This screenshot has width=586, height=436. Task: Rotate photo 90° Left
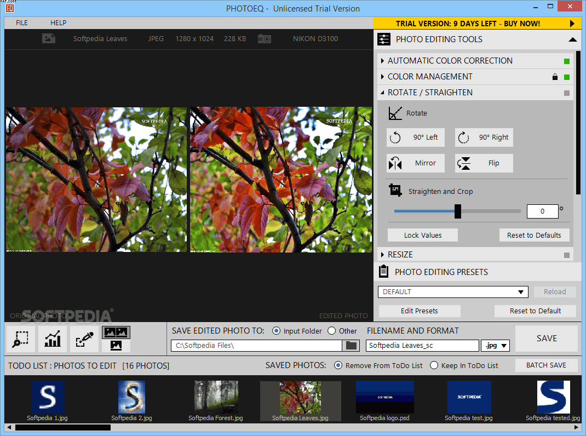[x=416, y=137]
